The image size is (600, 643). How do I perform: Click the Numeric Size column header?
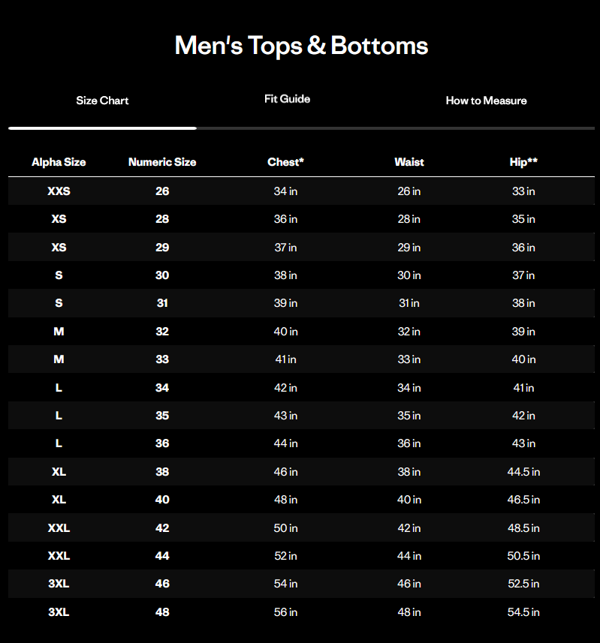coord(162,162)
